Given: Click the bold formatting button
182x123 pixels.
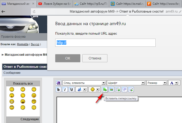Looking at the screenshot, I should click(x=58, y=89).
